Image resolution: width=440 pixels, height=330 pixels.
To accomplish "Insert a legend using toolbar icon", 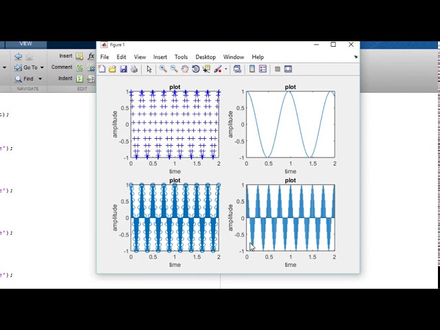I will (x=263, y=69).
